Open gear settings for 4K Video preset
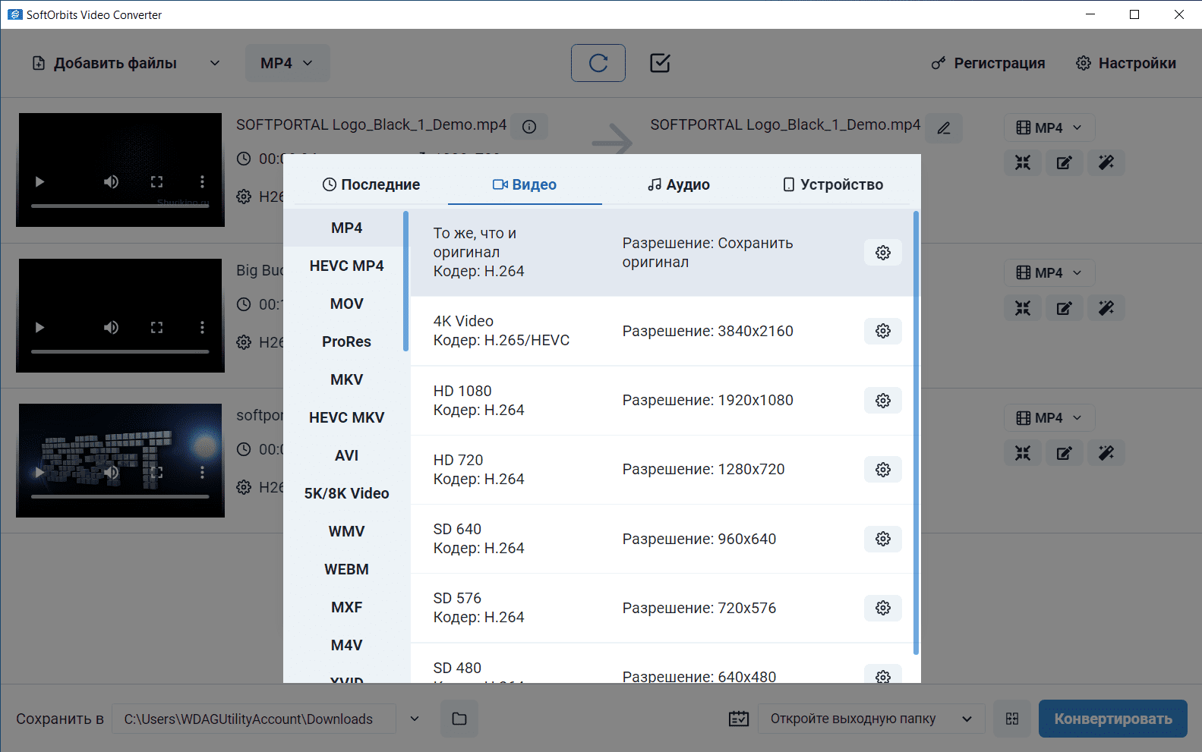This screenshot has width=1202, height=752. pos(882,331)
